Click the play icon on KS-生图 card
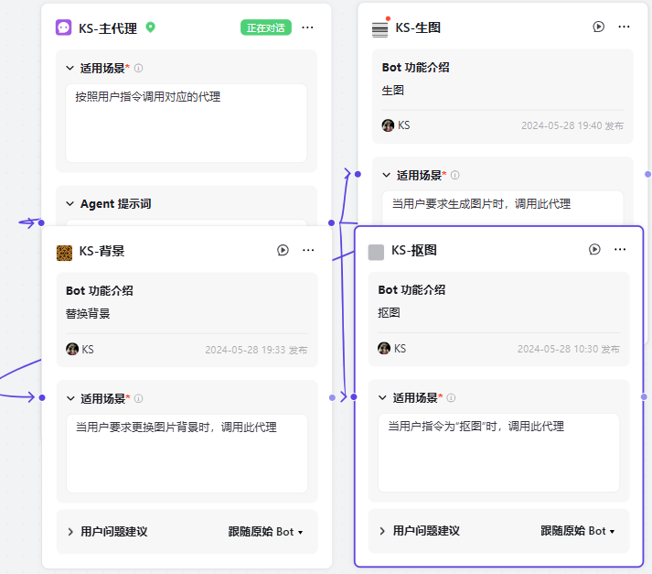The width and height of the screenshot is (652, 574). tap(598, 27)
